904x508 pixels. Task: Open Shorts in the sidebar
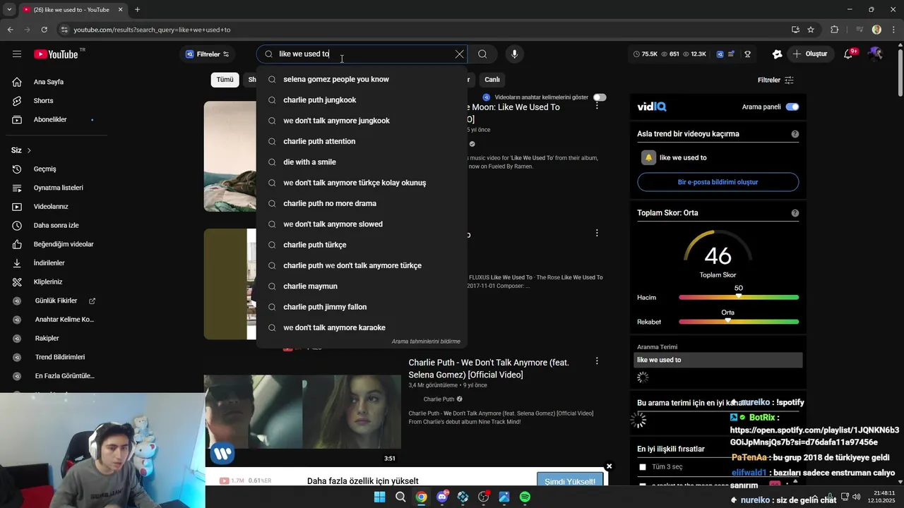click(x=43, y=101)
